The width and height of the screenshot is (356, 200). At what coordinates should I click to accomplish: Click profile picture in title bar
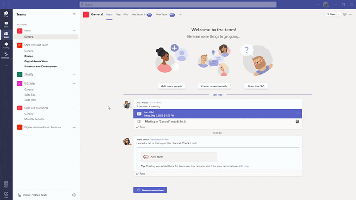click(x=326, y=4)
